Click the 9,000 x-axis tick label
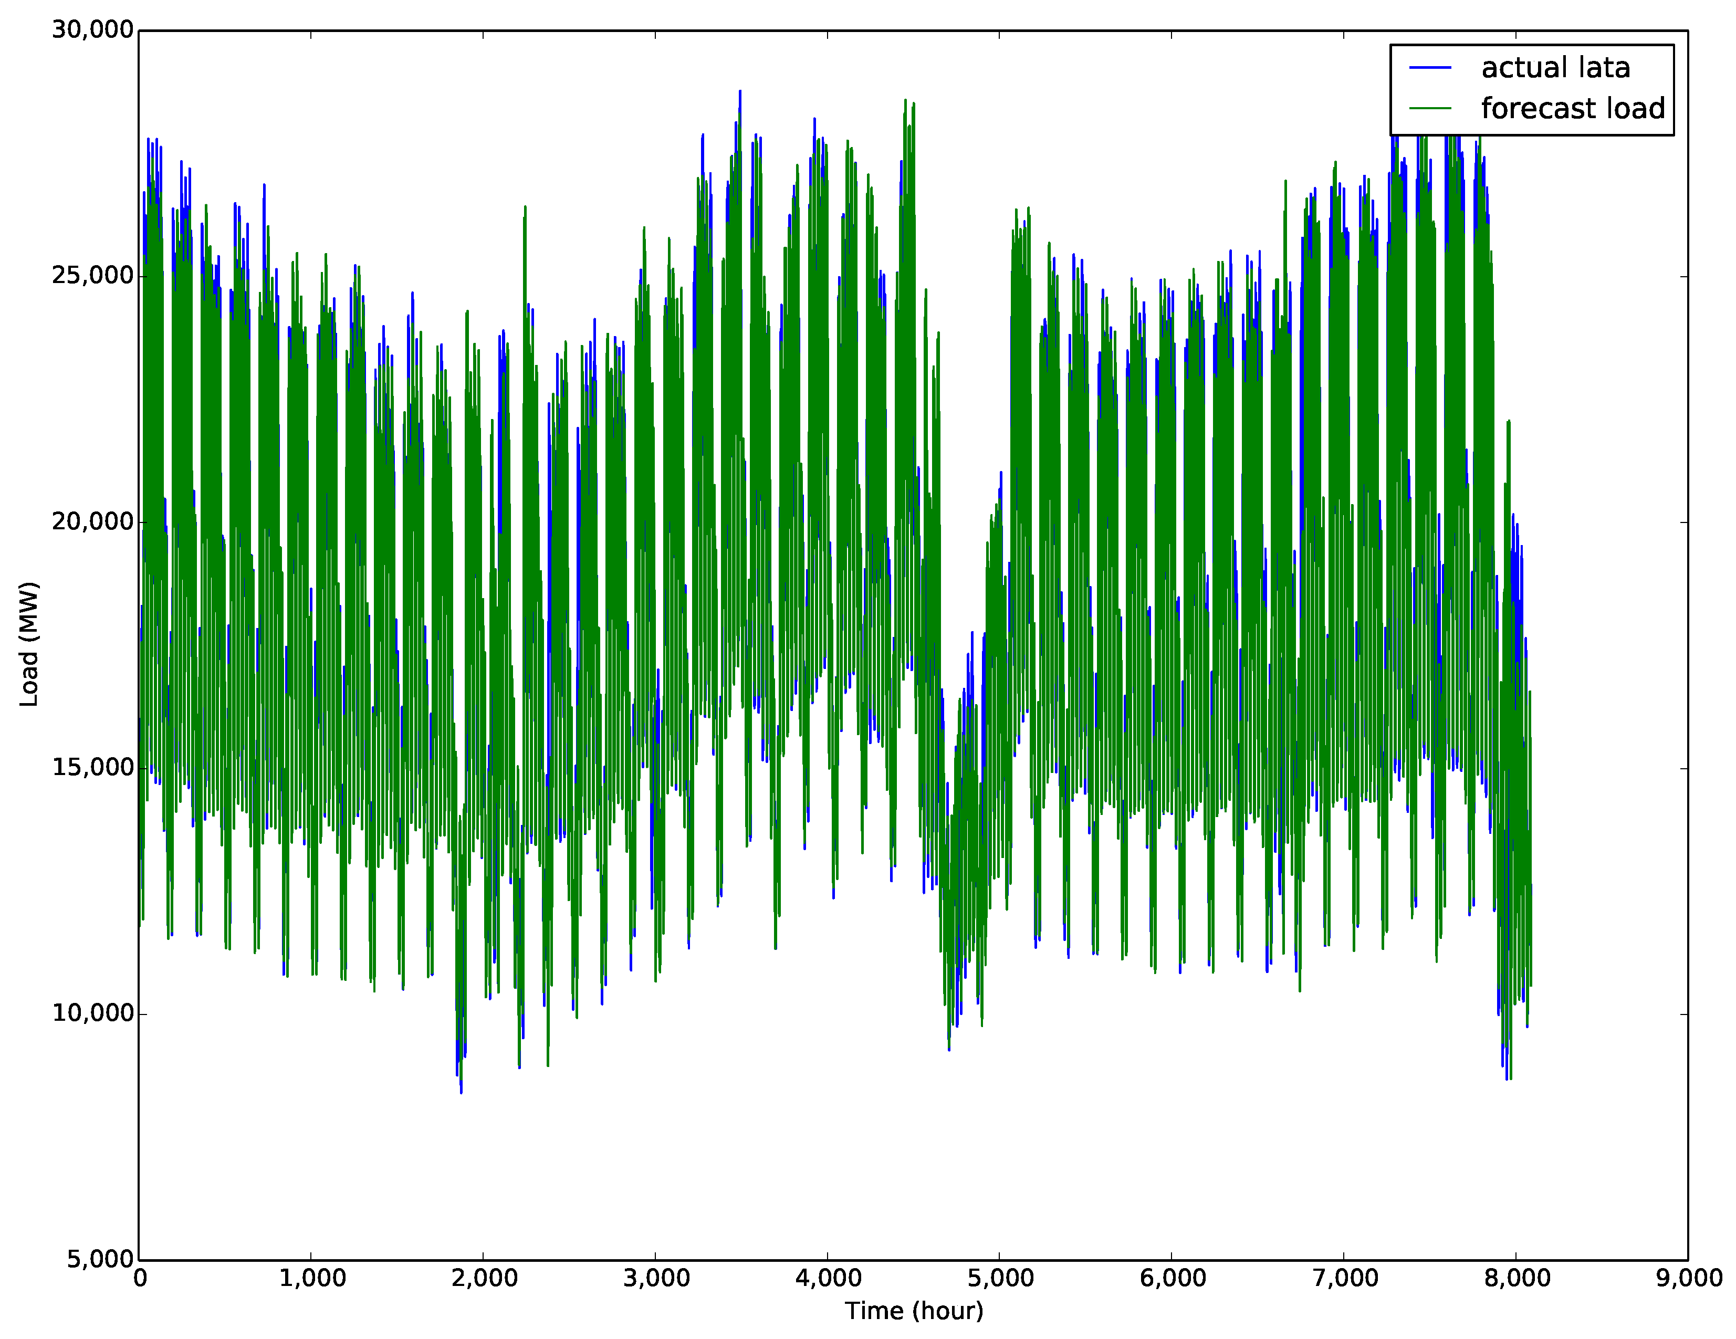The height and width of the screenshot is (1339, 1736). tap(1688, 1279)
